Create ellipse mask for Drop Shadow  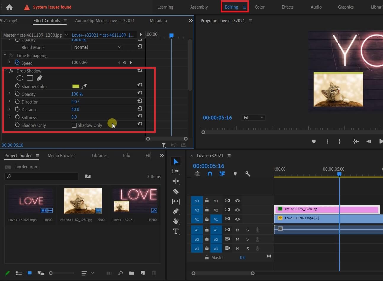pyautogui.click(x=20, y=78)
